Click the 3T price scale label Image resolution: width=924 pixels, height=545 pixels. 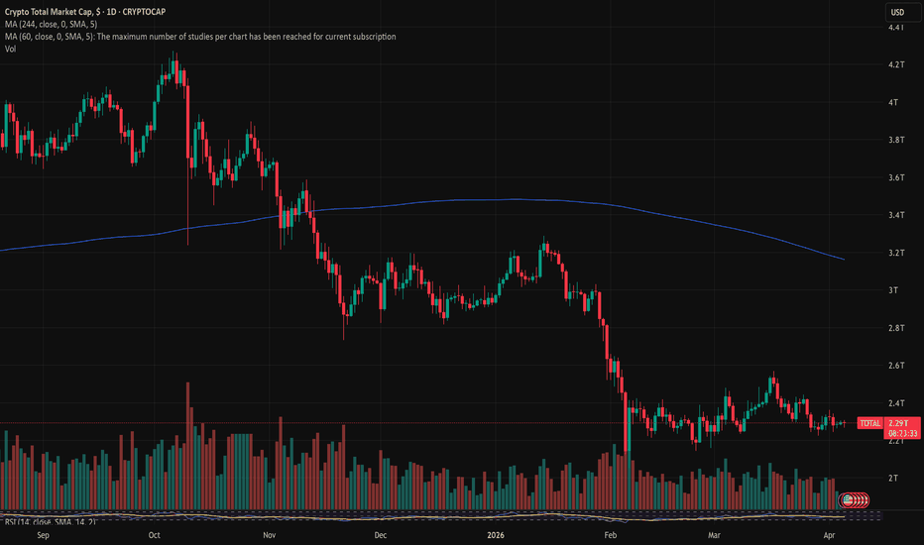tap(894, 290)
